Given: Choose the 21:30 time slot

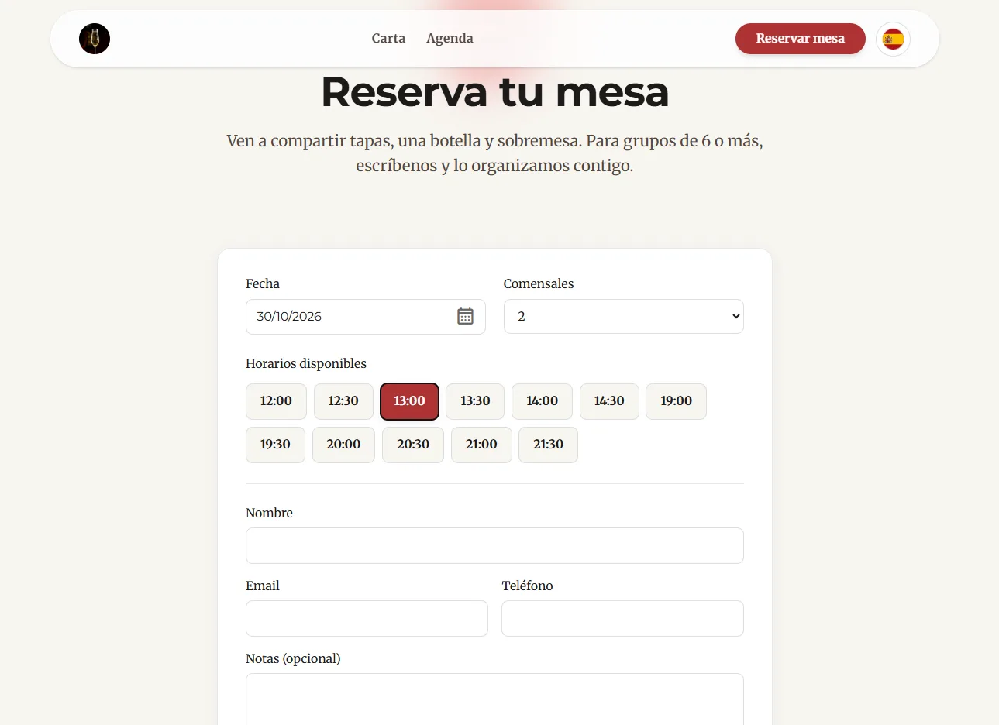Looking at the screenshot, I should (548, 445).
